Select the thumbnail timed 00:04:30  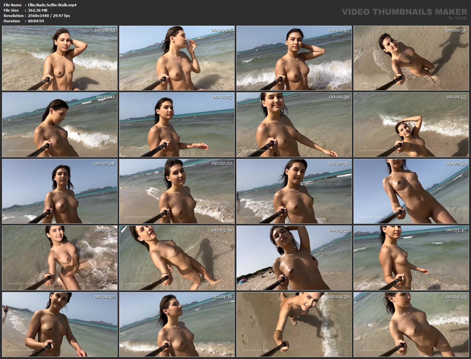pos(294,324)
